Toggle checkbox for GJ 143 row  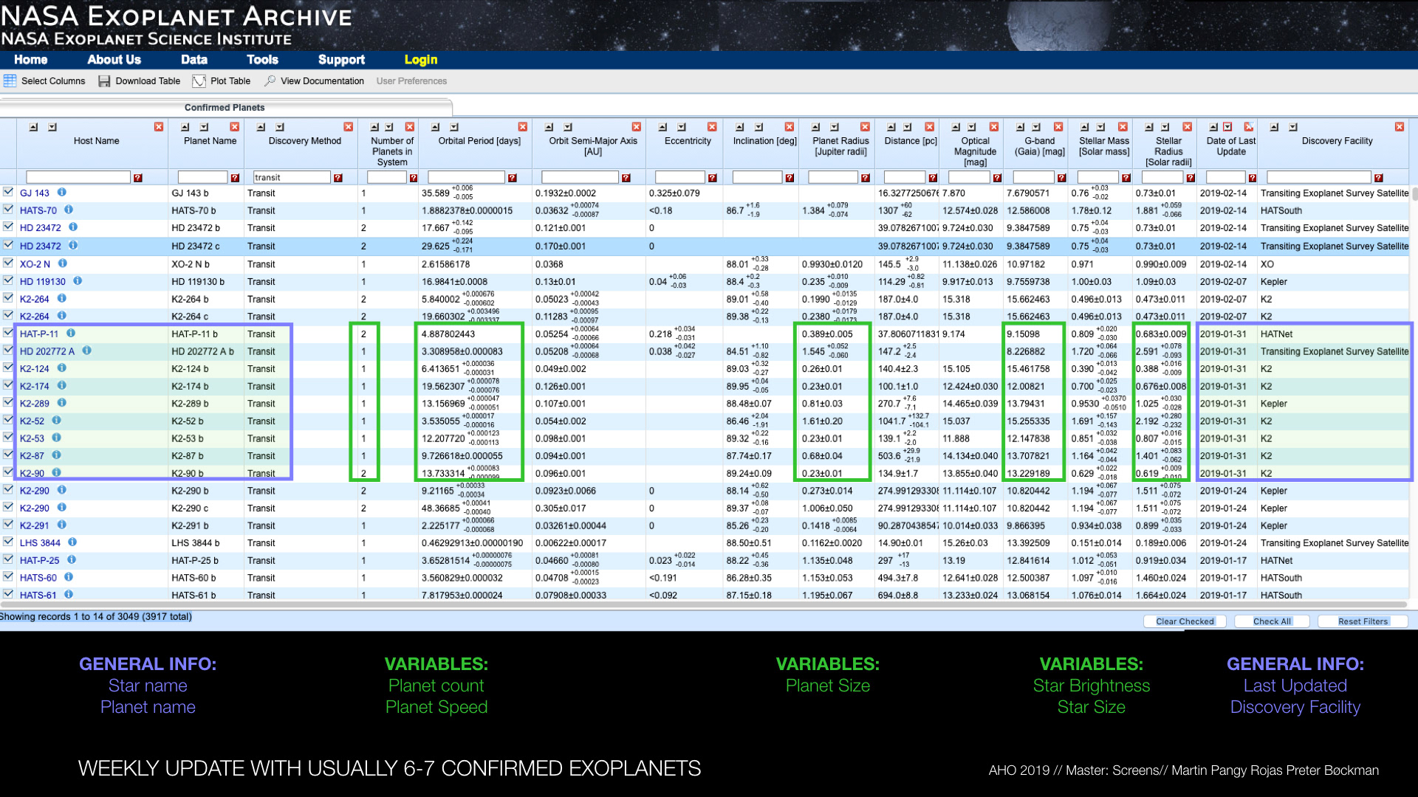point(8,192)
